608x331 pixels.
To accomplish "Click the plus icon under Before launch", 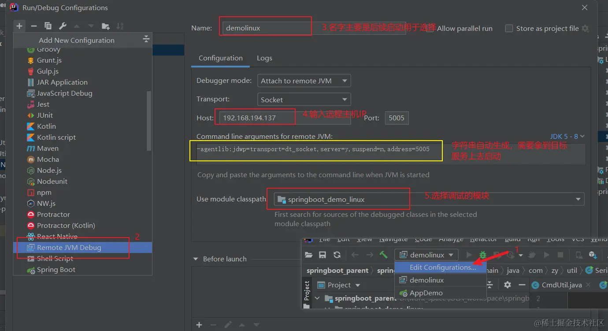I will coord(199,325).
